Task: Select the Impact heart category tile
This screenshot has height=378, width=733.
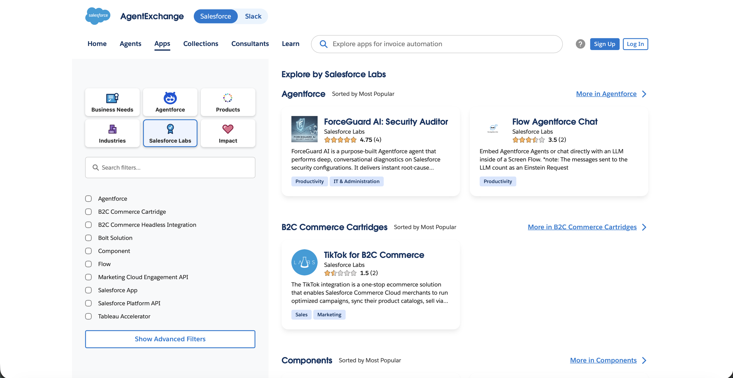Action: 228,133
